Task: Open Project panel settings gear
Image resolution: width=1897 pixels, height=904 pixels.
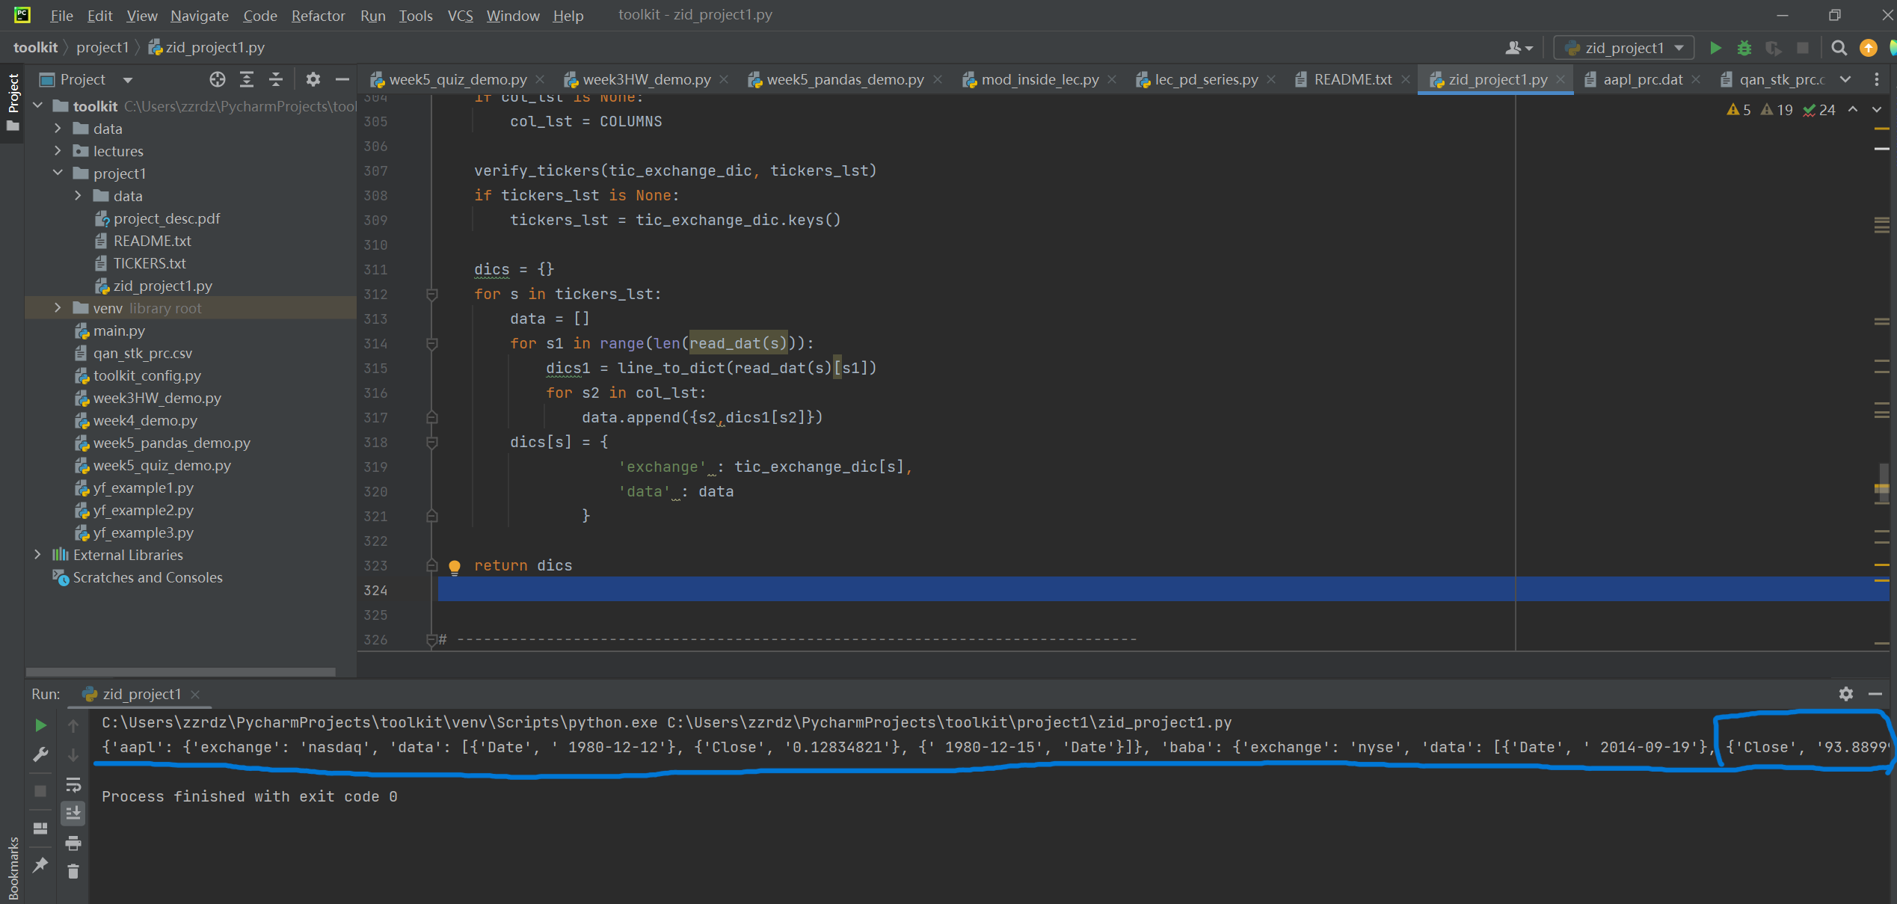Action: (x=313, y=79)
